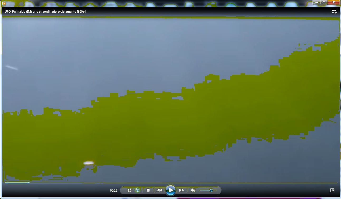Open the Media Player window icon menu
Image resolution: width=341 pixels, height=199 pixels.
[x=4, y=3]
